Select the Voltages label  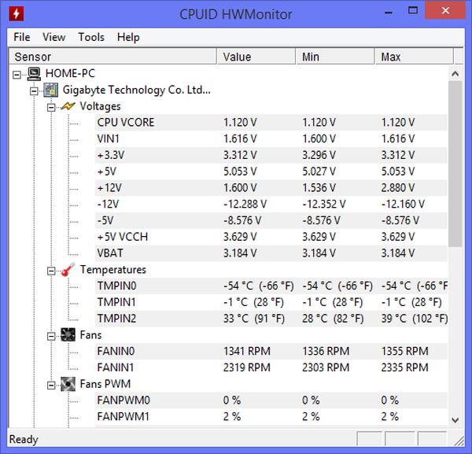[x=100, y=106]
